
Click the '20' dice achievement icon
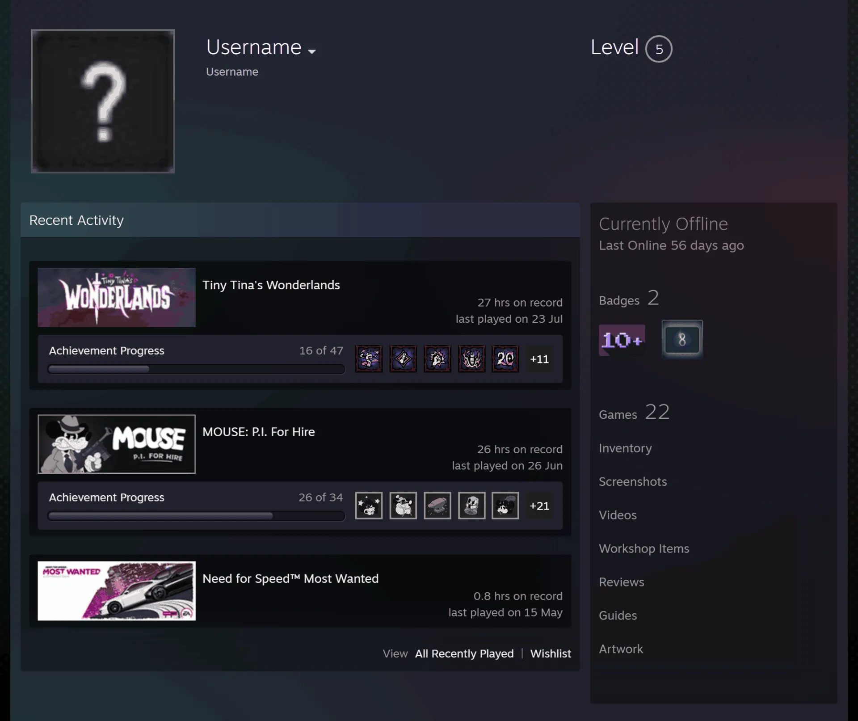click(x=505, y=358)
